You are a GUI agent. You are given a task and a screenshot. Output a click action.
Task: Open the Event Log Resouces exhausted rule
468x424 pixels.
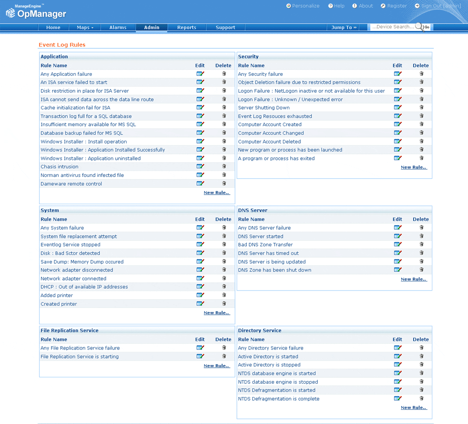click(275, 116)
